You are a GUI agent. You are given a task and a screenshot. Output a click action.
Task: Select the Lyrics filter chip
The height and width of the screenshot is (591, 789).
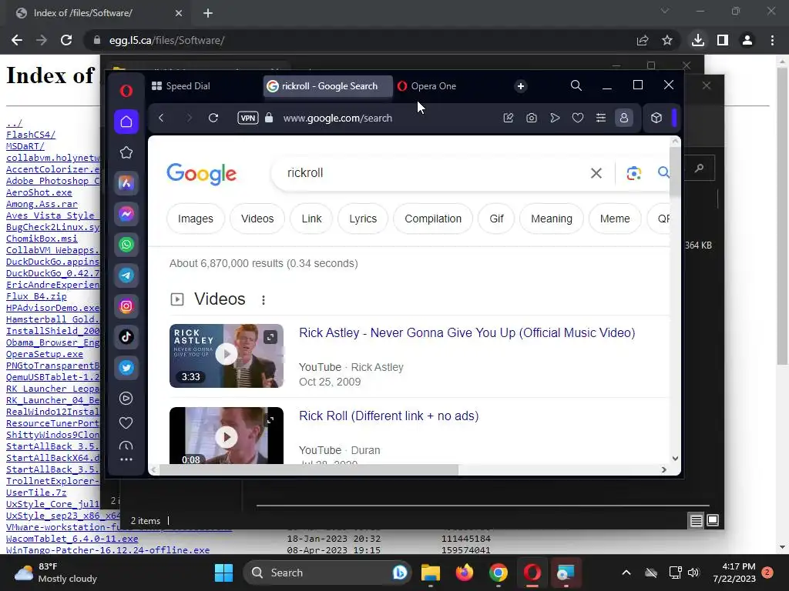(x=363, y=219)
